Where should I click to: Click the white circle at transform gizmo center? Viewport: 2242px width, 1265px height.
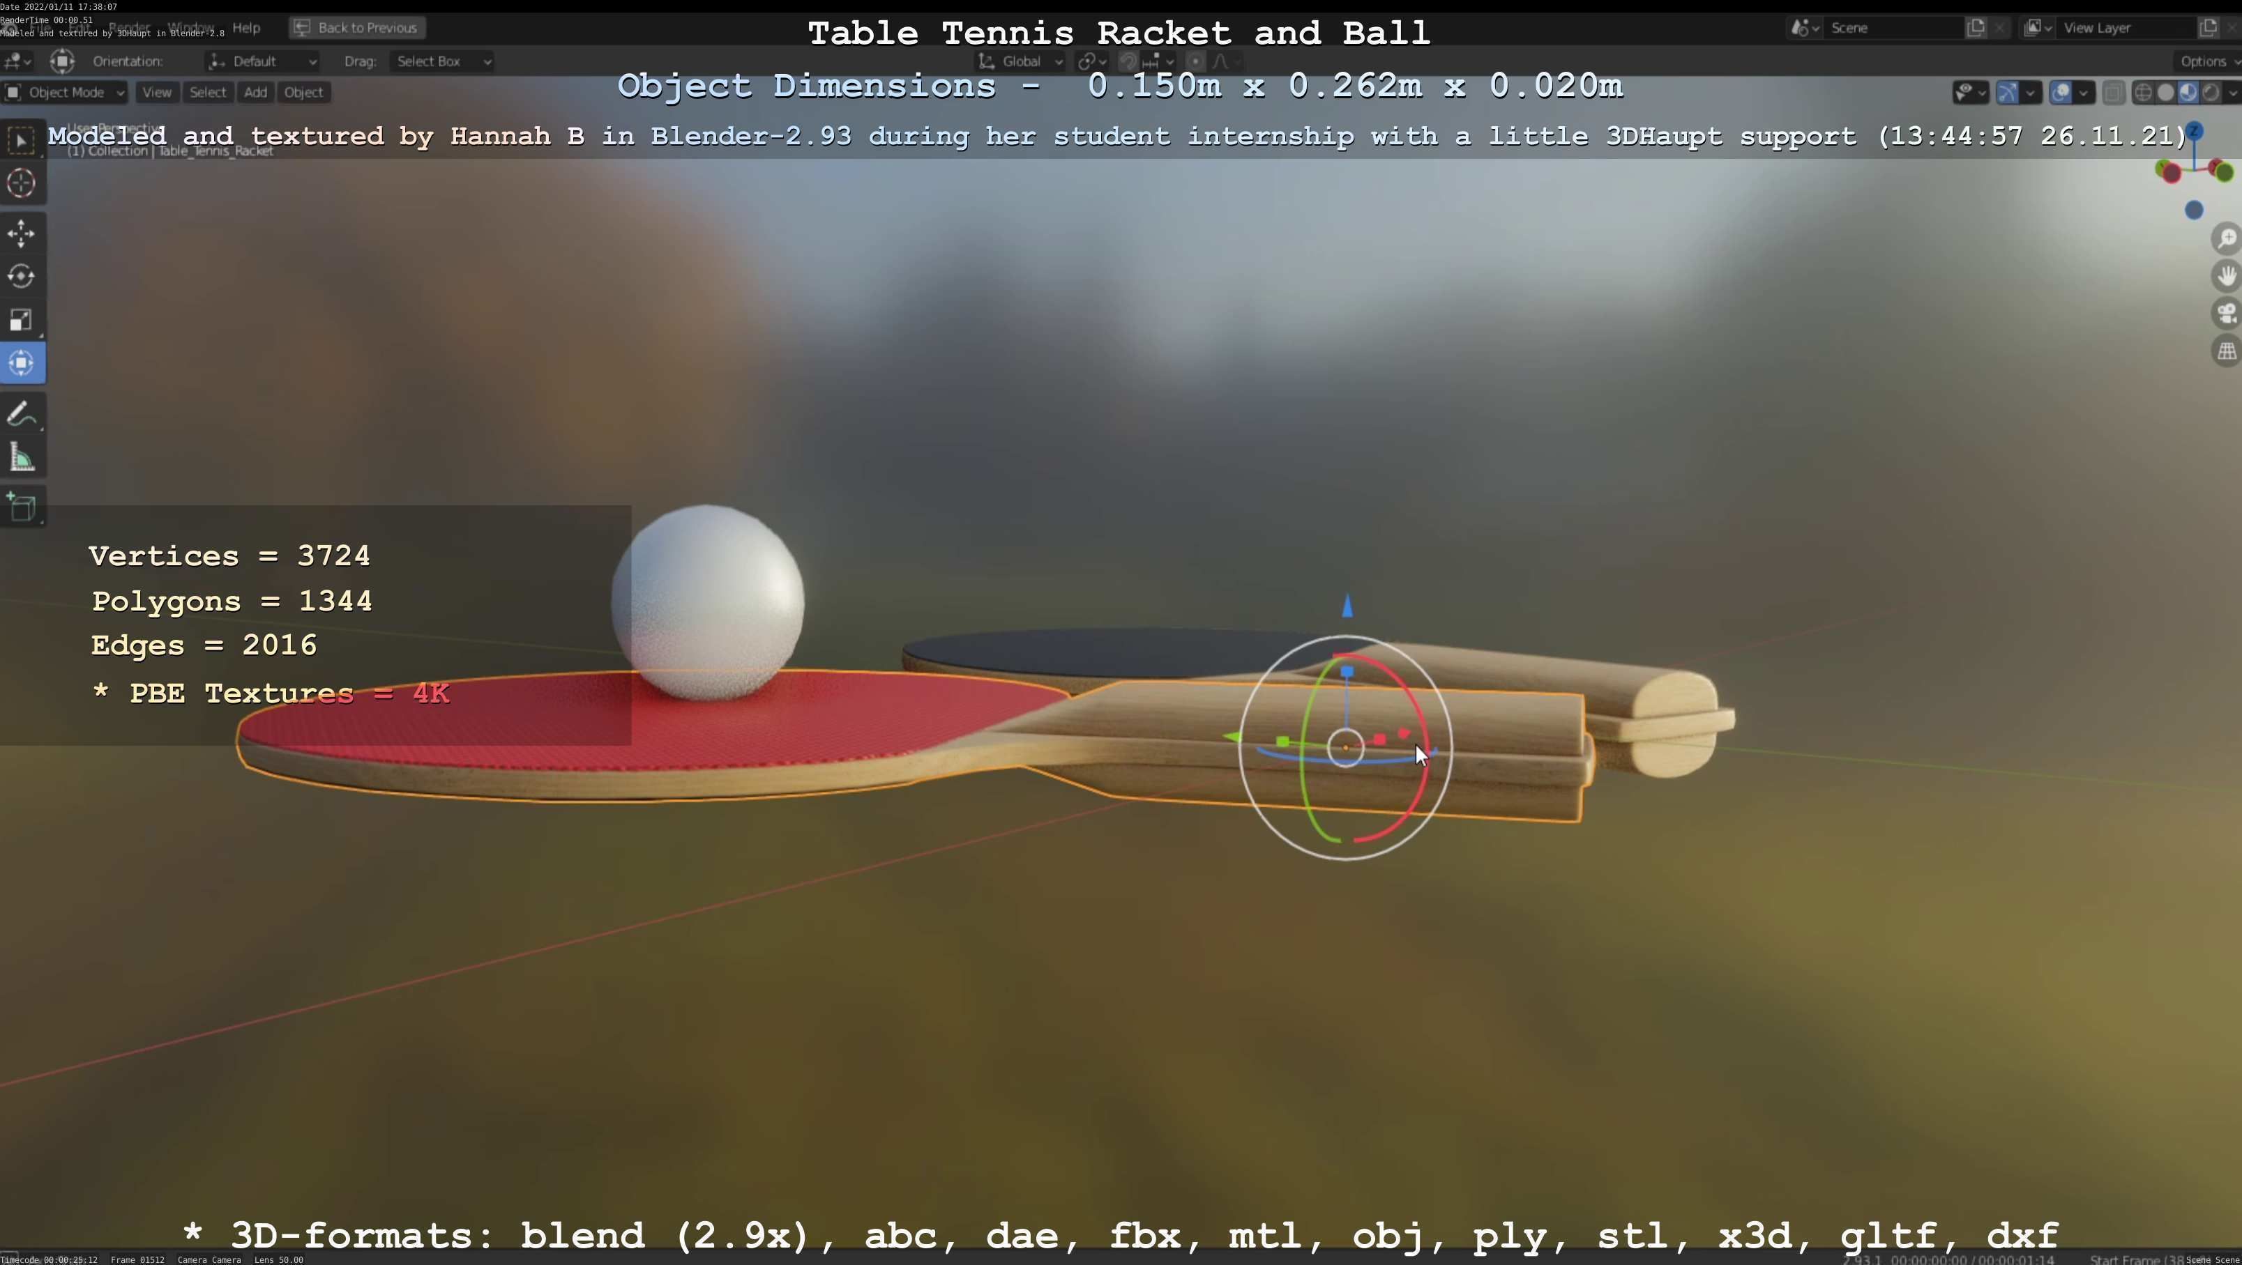(x=1345, y=747)
